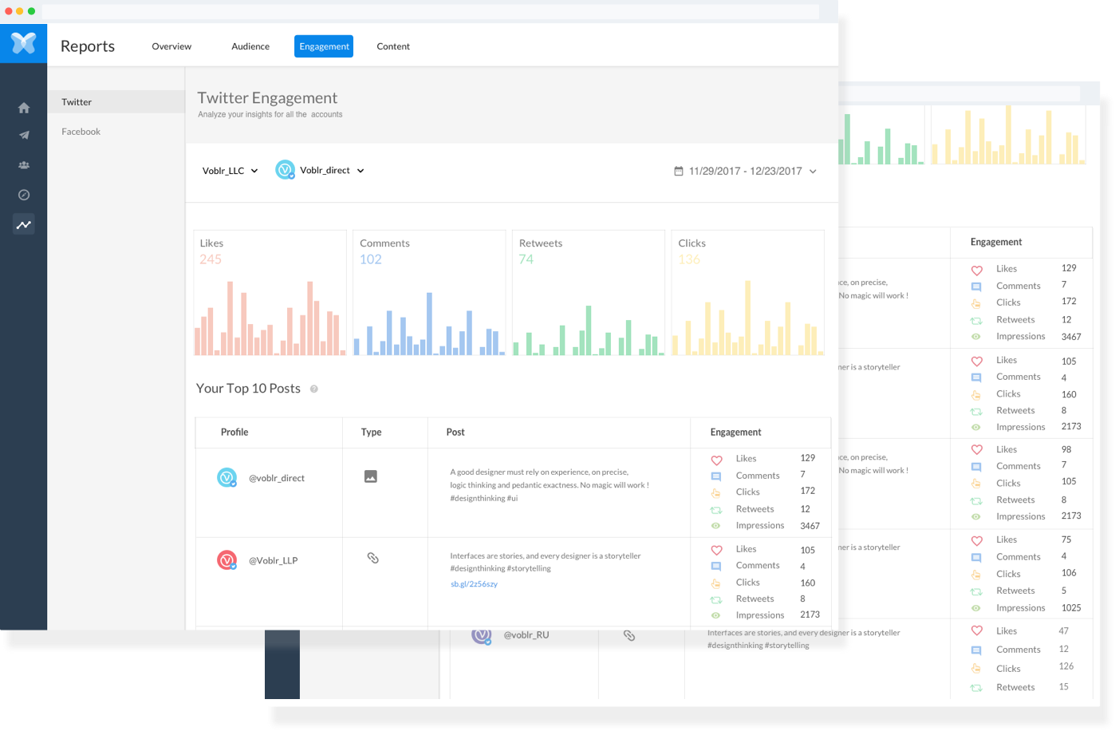This screenshot has height=731, width=1115.
Task: Click comment icon beside Comments 4
Action: (x=716, y=567)
